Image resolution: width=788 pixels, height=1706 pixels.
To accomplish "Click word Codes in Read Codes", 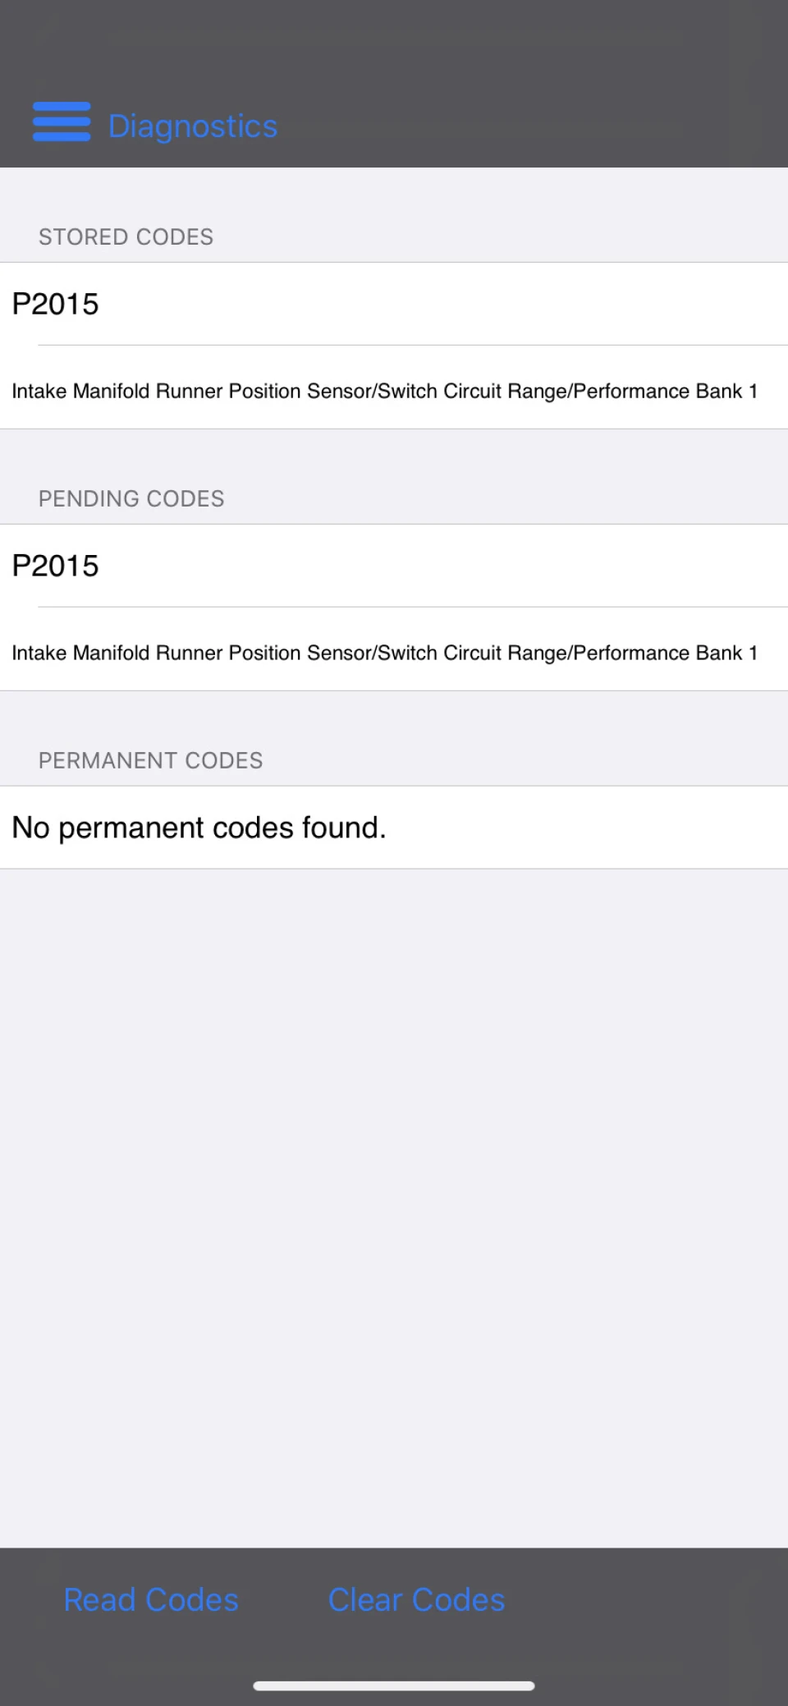I will [x=192, y=1599].
